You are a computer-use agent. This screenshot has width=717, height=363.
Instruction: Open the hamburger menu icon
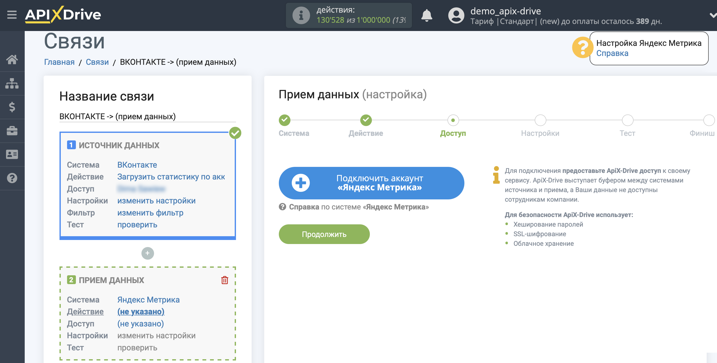point(12,15)
